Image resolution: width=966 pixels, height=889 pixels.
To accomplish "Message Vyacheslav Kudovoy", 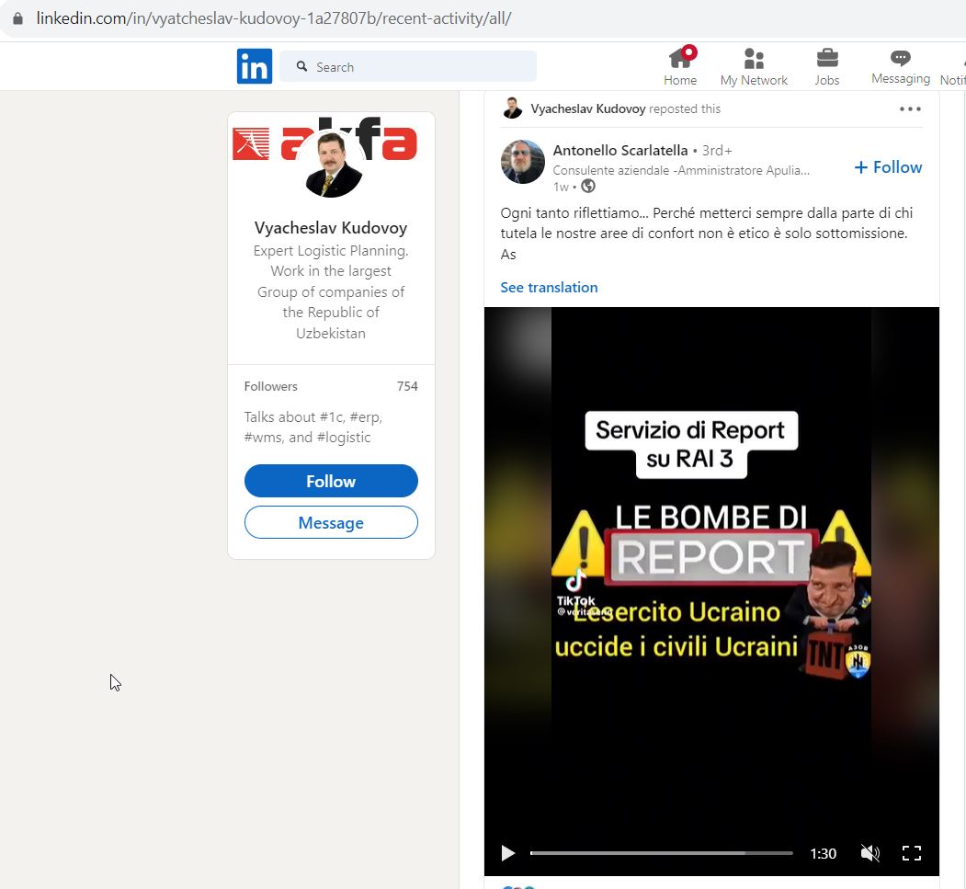I will [x=331, y=522].
